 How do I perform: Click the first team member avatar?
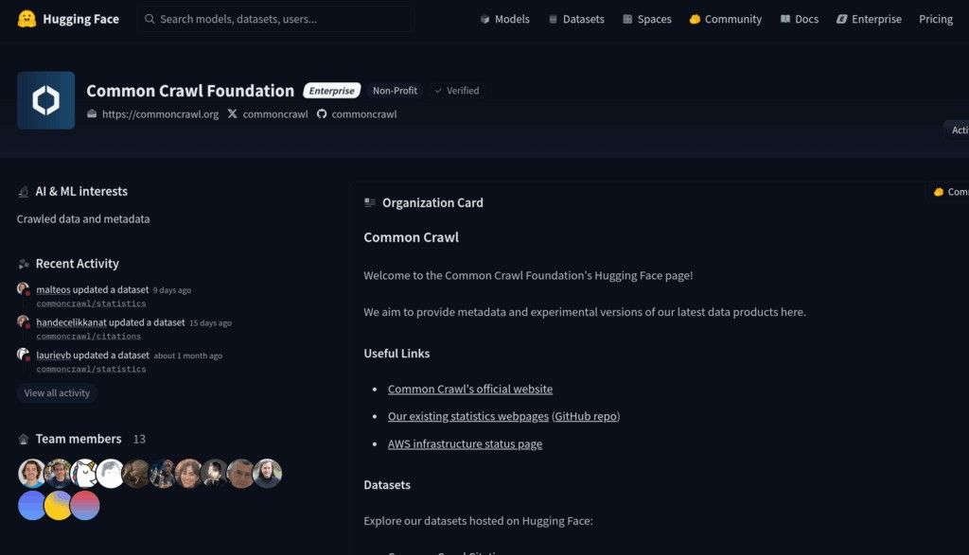(32, 473)
